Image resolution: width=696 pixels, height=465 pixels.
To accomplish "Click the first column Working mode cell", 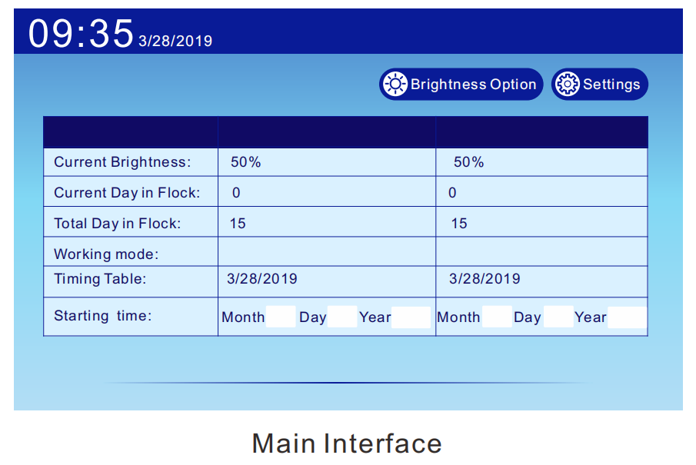I will tap(327, 251).
